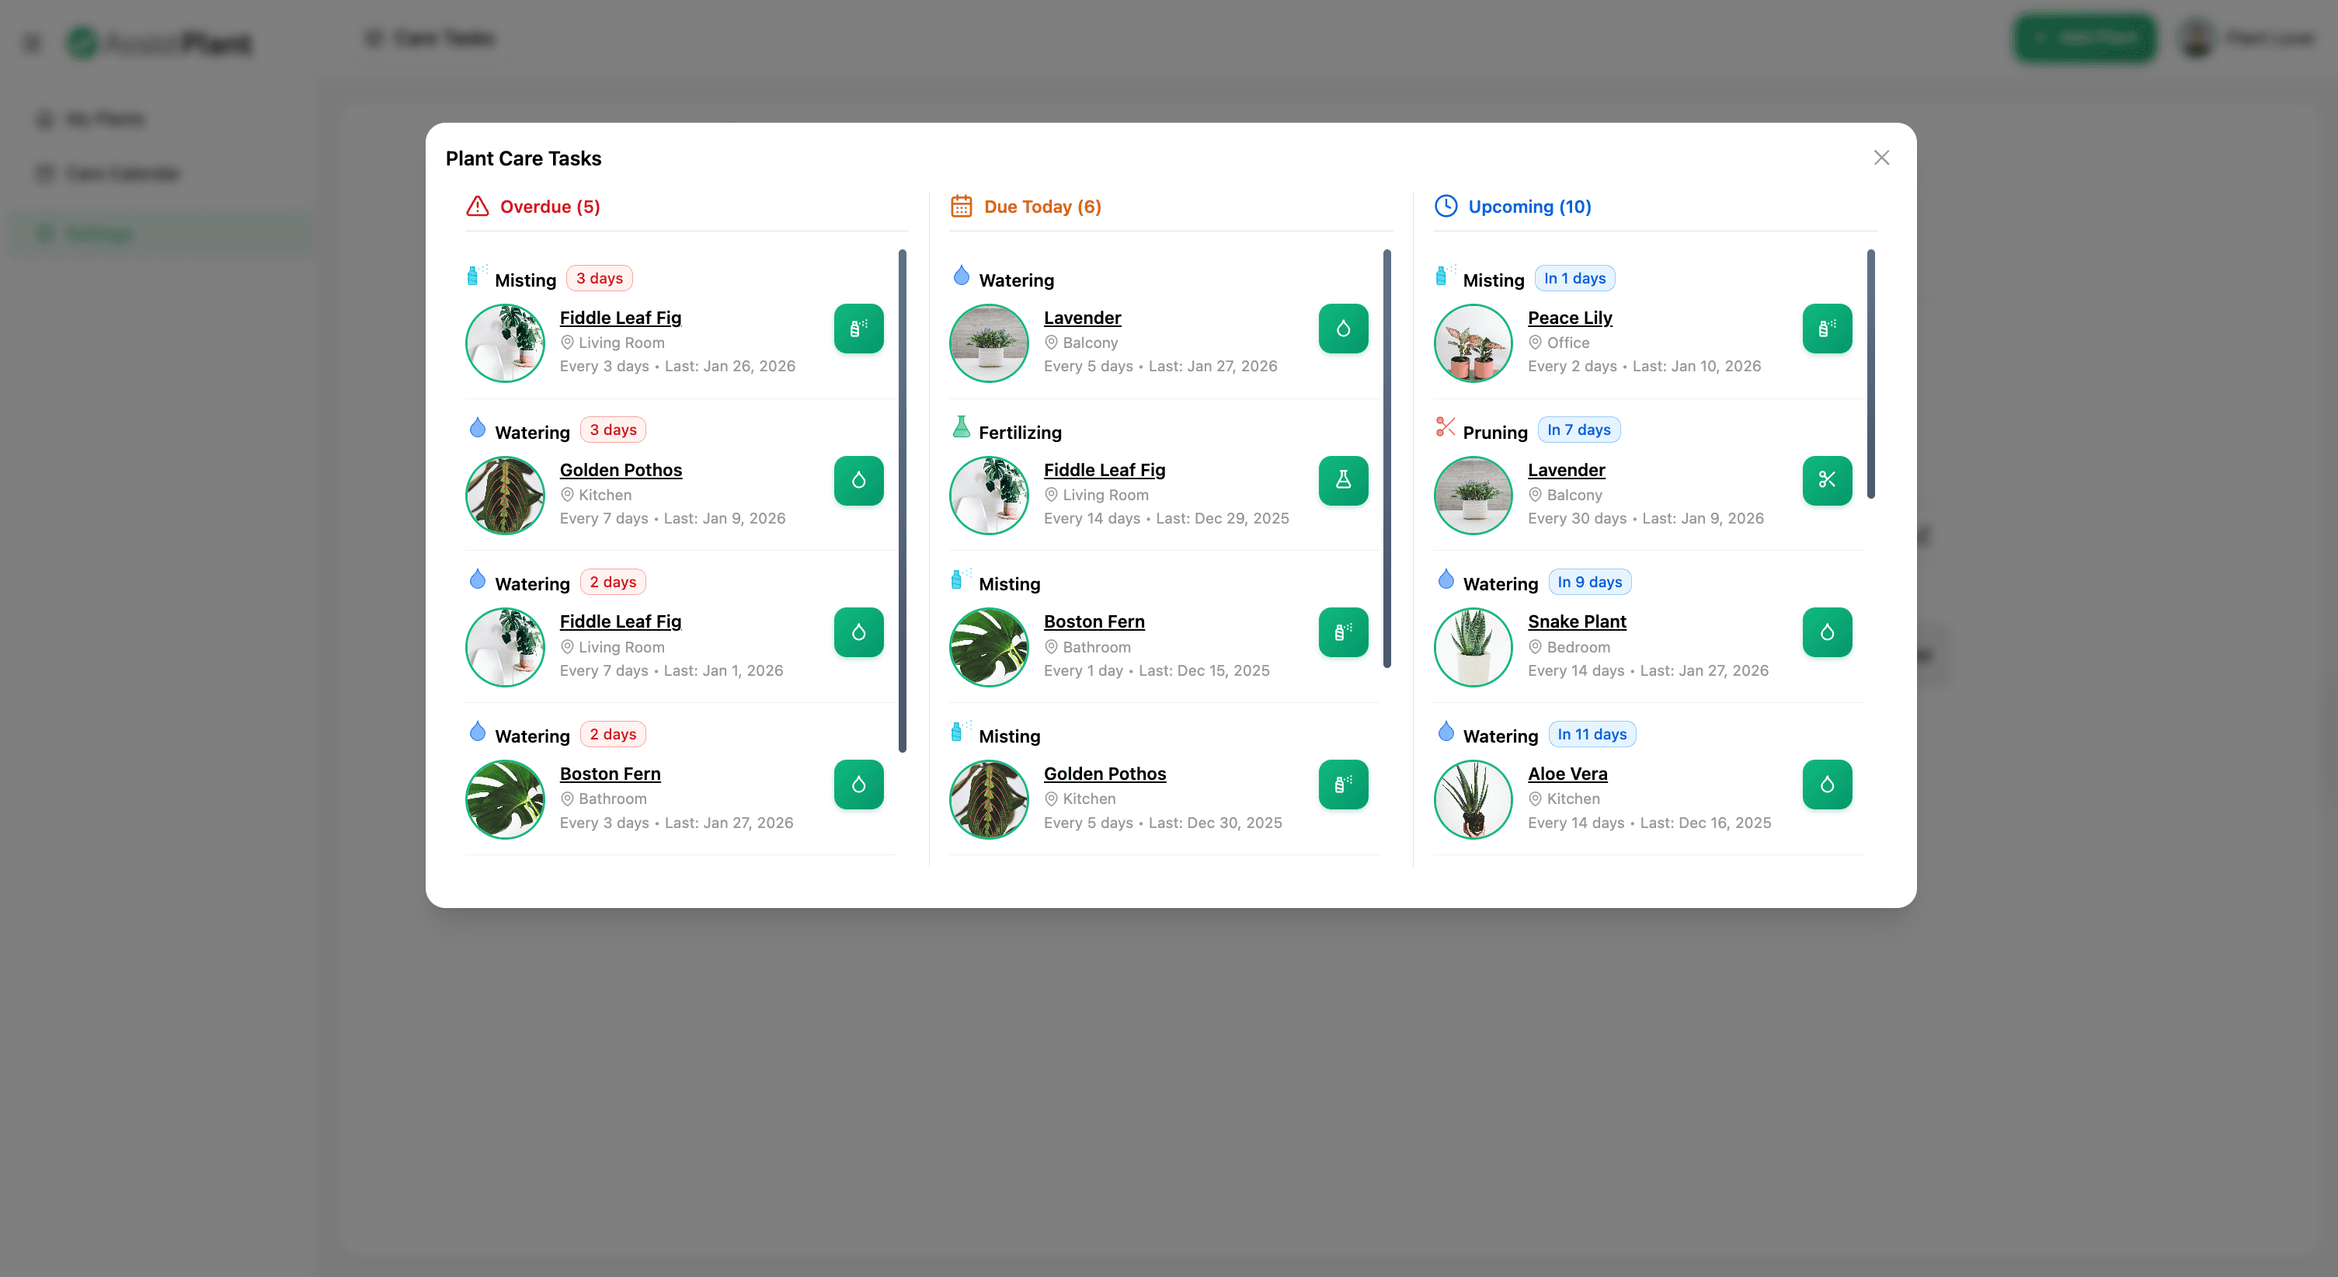The image size is (2338, 1277).
Task: Click the green watering drop for overdue Golden Pothos
Action: click(858, 480)
